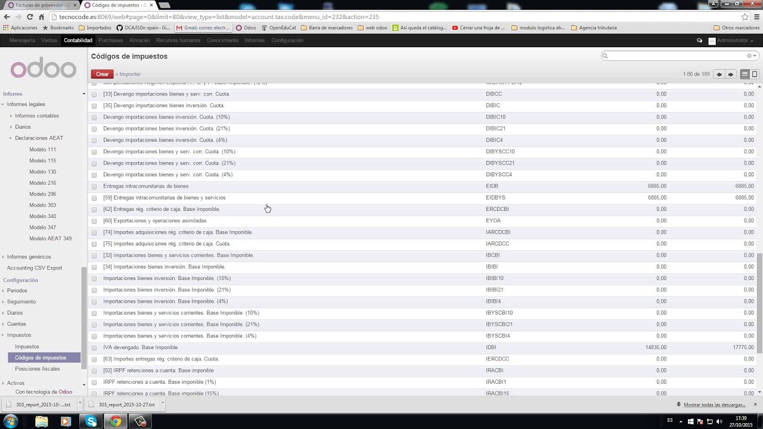Expand the Periodos configuration section
Image resolution: width=763 pixels, height=429 pixels.
pyautogui.click(x=17, y=291)
